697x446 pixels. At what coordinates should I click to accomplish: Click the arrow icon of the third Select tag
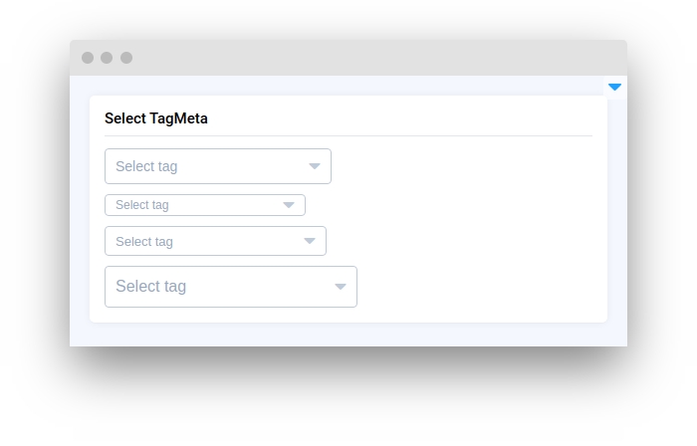(x=310, y=241)
